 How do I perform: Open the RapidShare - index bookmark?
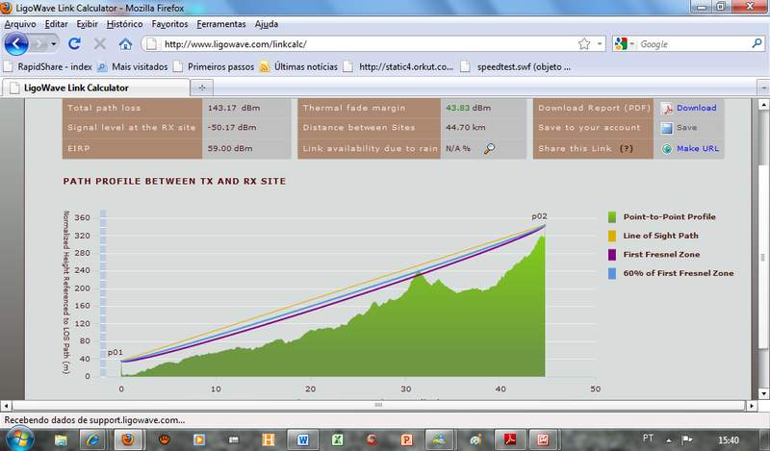[x=48, y=66]
